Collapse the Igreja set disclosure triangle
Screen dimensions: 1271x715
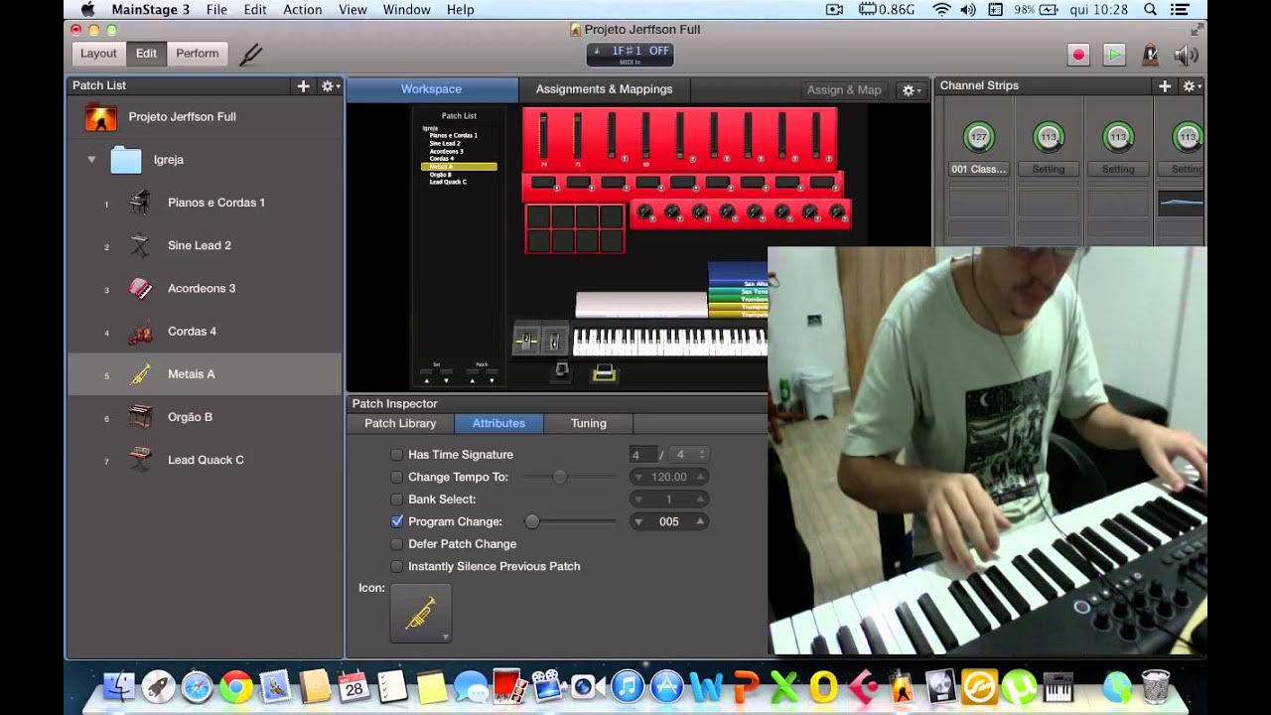(x=91, y=160)
